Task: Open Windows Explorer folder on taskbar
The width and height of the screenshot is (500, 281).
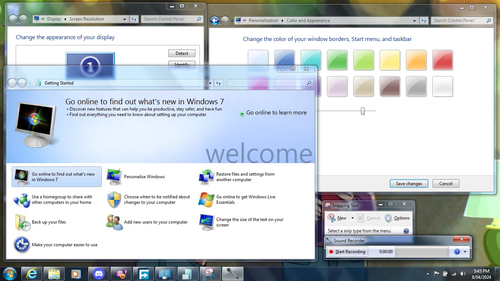Action: [x=54, y=274]
